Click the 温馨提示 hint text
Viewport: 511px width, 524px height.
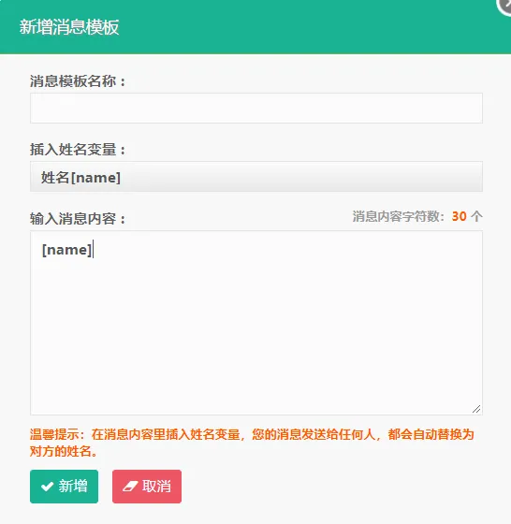[x=252, y=443]
